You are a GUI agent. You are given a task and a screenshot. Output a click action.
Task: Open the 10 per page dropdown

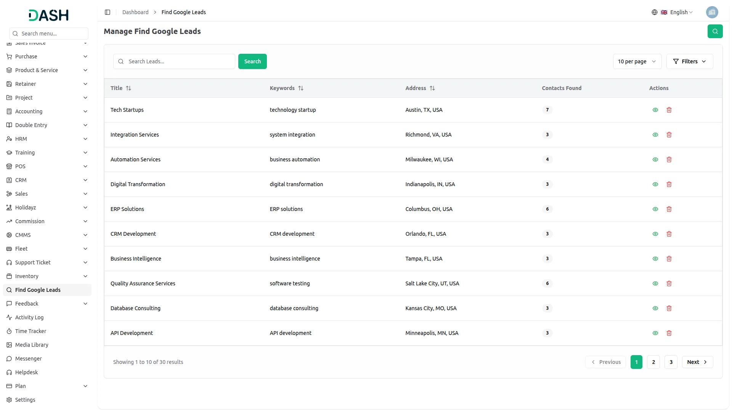637,61
